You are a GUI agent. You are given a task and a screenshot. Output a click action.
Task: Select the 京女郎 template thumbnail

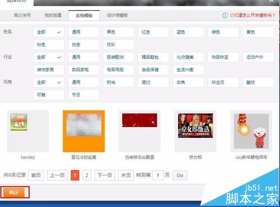(195, 131)
